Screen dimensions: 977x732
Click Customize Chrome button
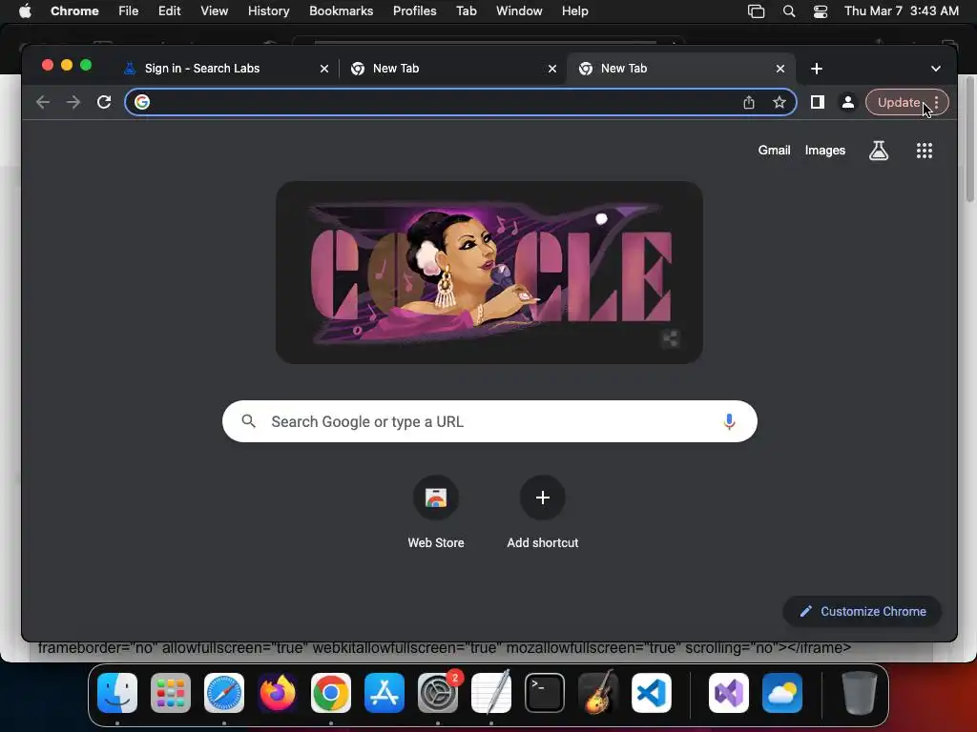pyautogui.click(x=863, y=611)
